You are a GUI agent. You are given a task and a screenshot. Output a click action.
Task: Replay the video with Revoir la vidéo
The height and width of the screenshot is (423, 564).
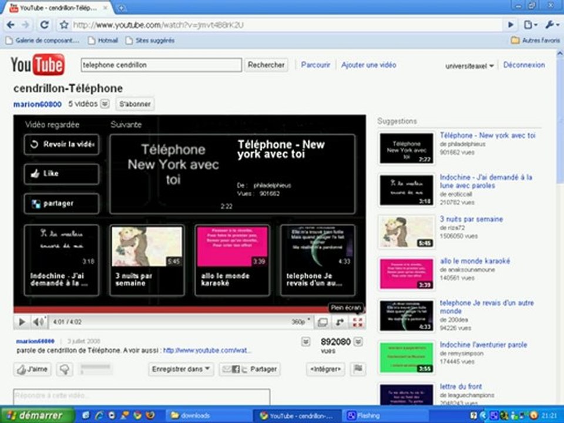tap(62, 145)
